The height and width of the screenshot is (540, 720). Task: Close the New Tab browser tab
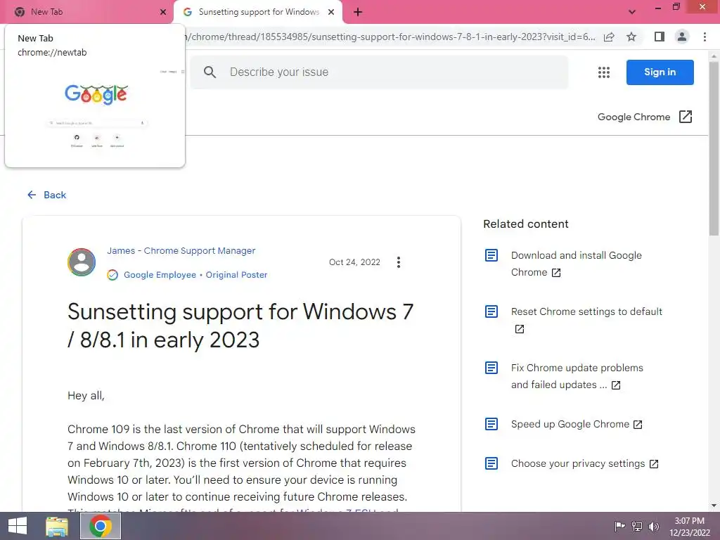pyautogui.click(x=163, y=12)
